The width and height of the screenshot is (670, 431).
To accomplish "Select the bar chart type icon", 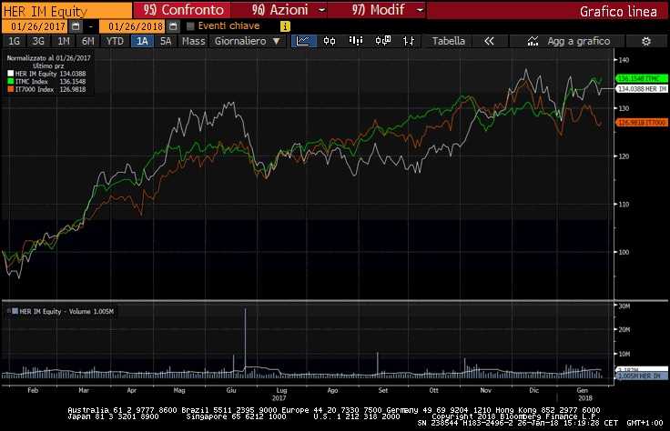I will (356, 41).
